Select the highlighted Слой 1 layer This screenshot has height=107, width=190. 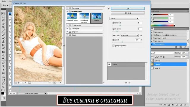coord(168,64)
